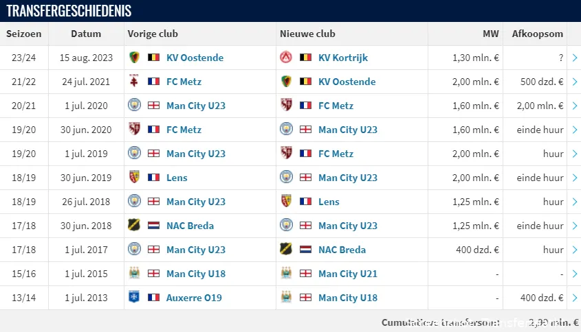Click FC Metz crest in 24 jul. 2021 row
The height and width of the screenshot is (332, 581).
[x=134, y=82]
